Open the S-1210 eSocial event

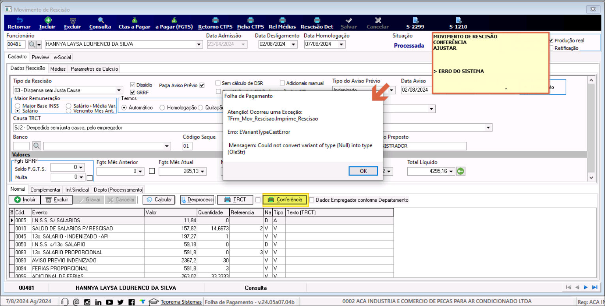pos(458,20)
